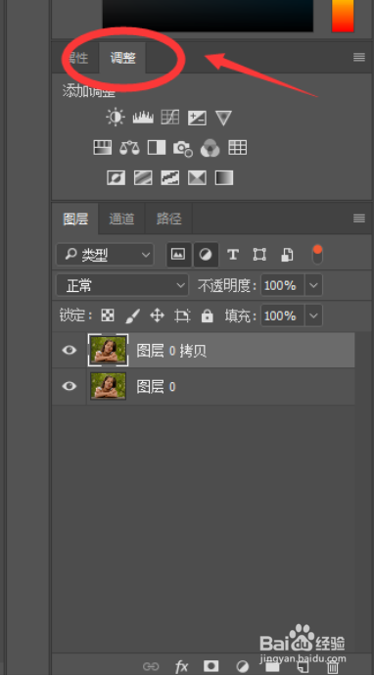Click the 填充 100% value field
This screenshot has height=676, width=374.
coord(283,316)
